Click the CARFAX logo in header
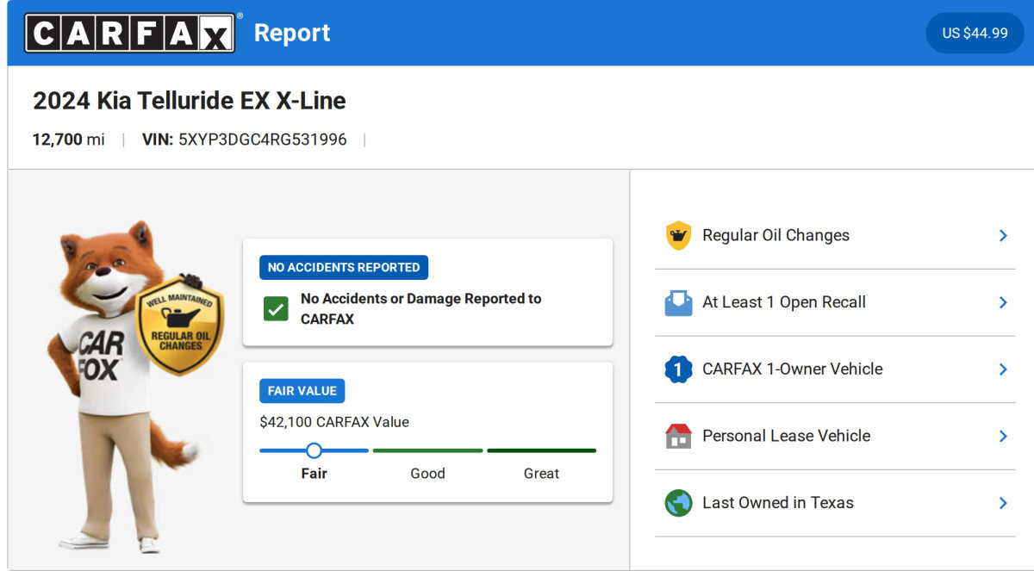The image size is (1034, 571). tap(129, 33)
